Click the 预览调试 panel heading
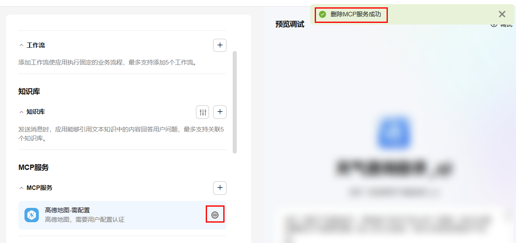The image size is (516, 243). tap(290, 24)
